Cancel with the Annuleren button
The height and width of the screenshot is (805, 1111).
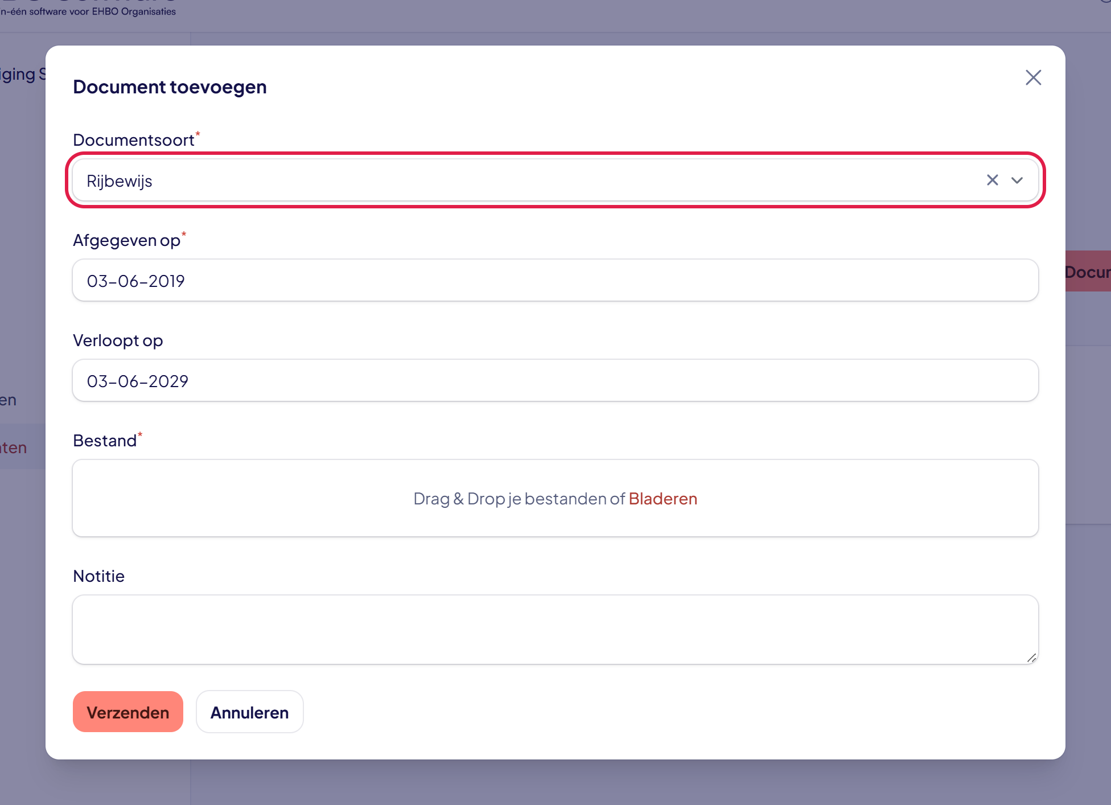click(x=250, y=712)
